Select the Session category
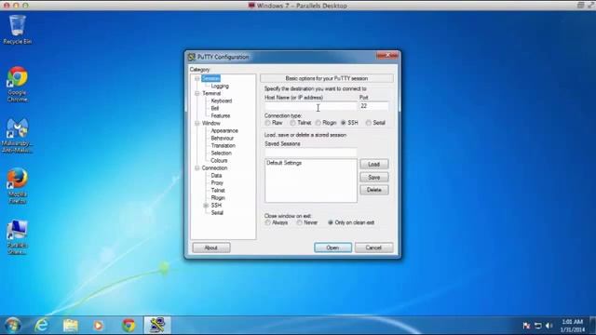Viewport: 596px width, 335px height. click(211, 78)
